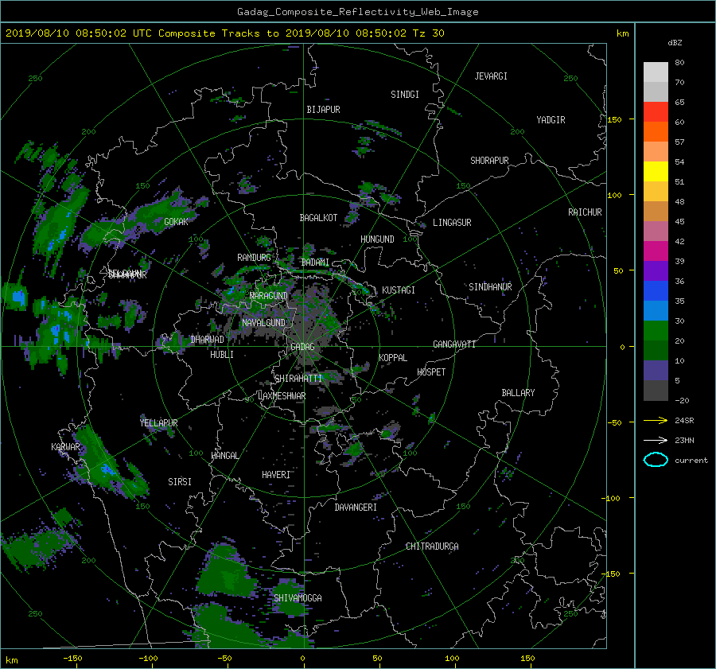Click the SINDHANUR city label
Viewport: 716px width, 669px height.
(x=490, y=287)
